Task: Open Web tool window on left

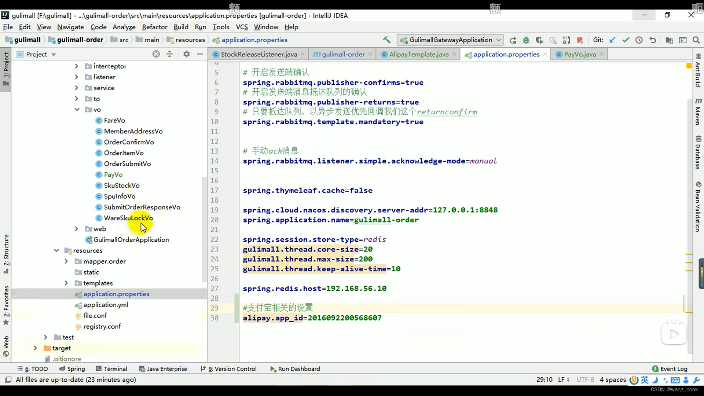Action: point(6,346)
